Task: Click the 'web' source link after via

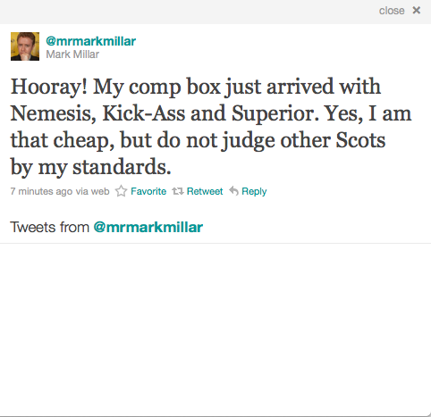Action: (x=100, y=191)
